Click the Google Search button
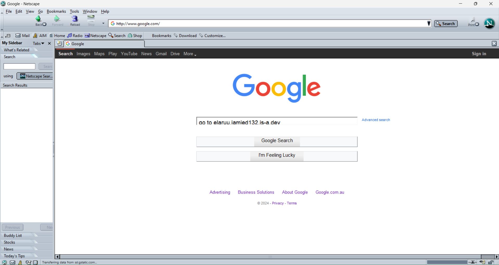The height and width of the screenshot is (265, 499). [277, 142]
